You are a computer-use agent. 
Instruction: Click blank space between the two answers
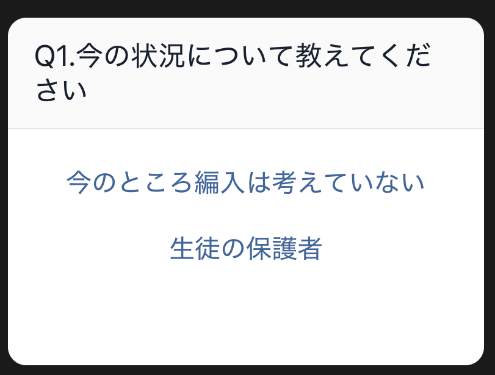[245, 215]
